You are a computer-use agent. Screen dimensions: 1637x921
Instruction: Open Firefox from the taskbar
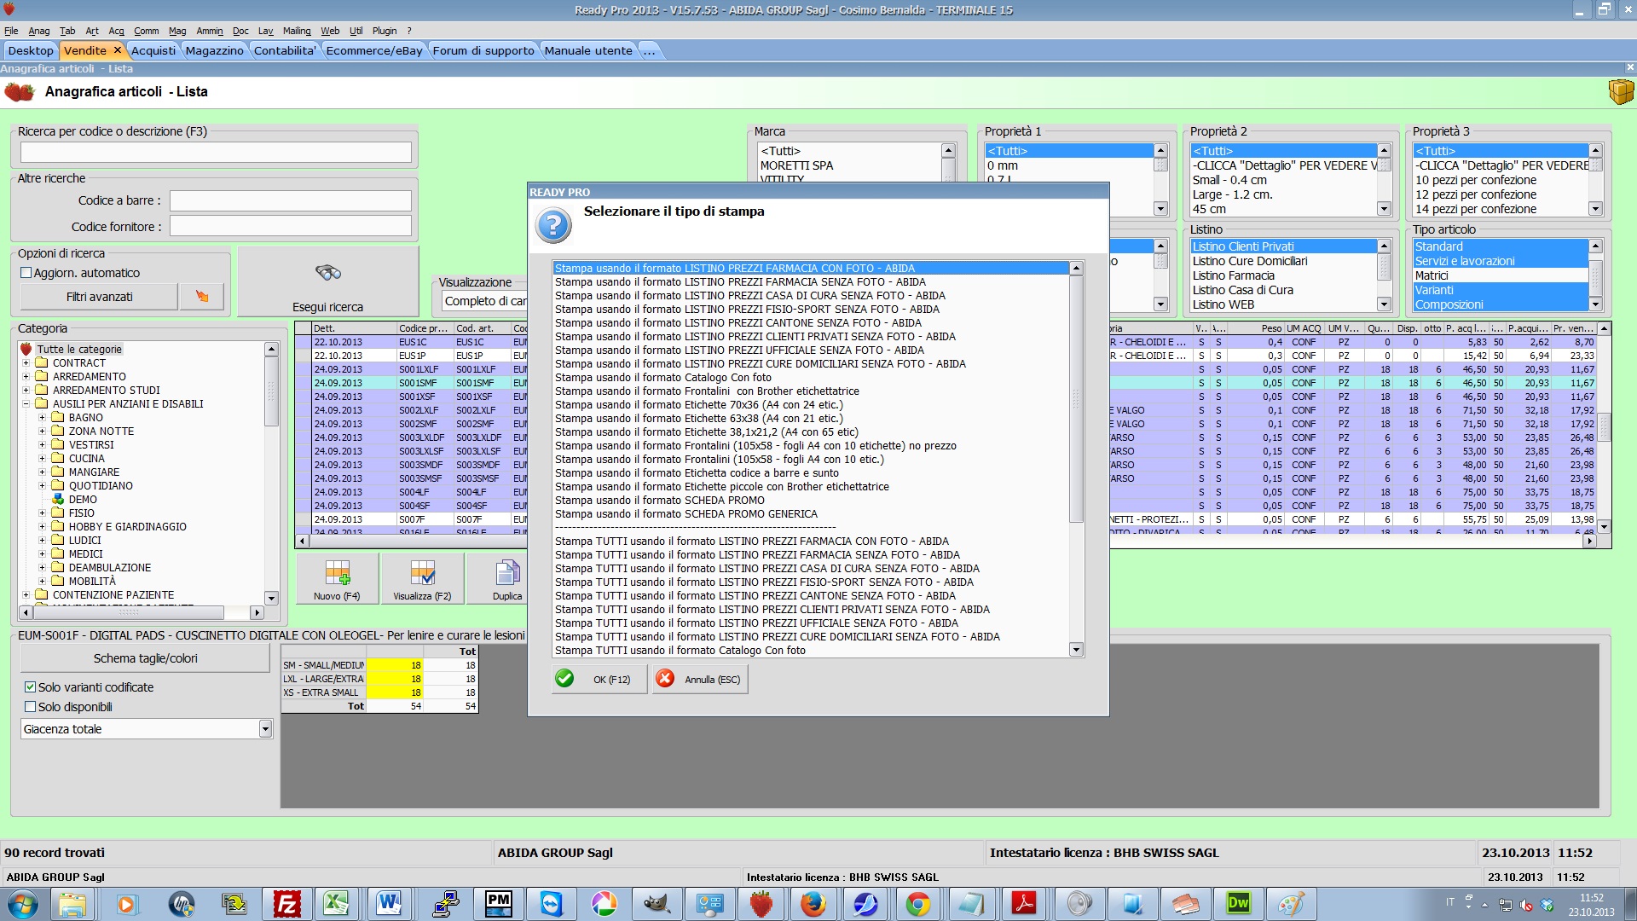pos(813,904)
